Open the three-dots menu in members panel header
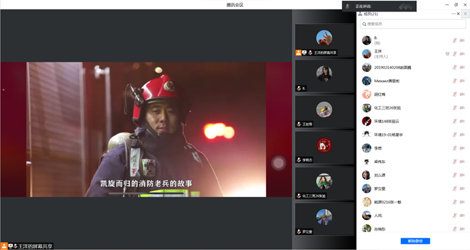 [453, 14]
